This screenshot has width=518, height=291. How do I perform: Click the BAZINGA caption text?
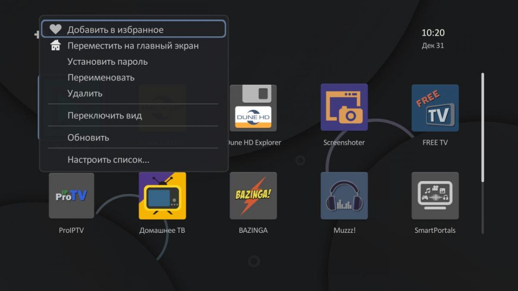(x=253, y=230)
